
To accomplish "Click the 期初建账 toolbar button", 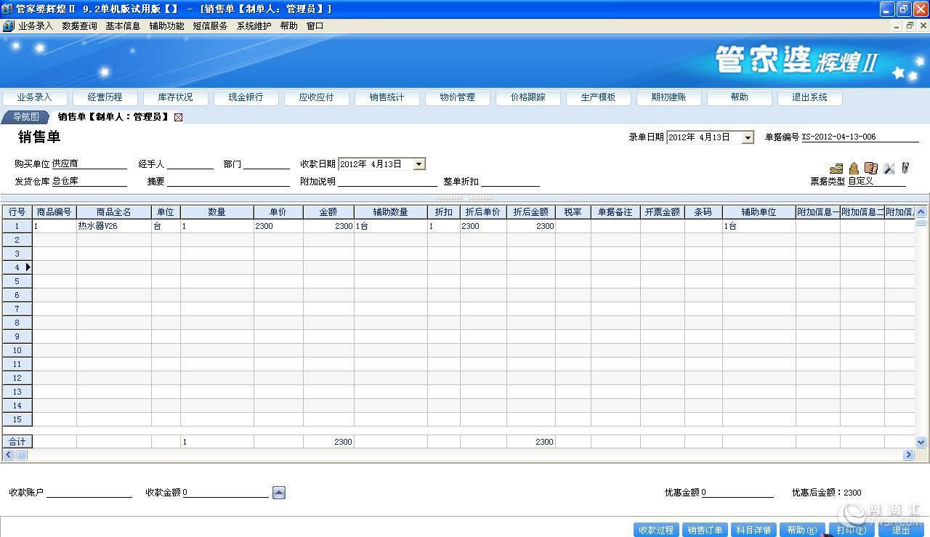I will (x=668, y=97).
